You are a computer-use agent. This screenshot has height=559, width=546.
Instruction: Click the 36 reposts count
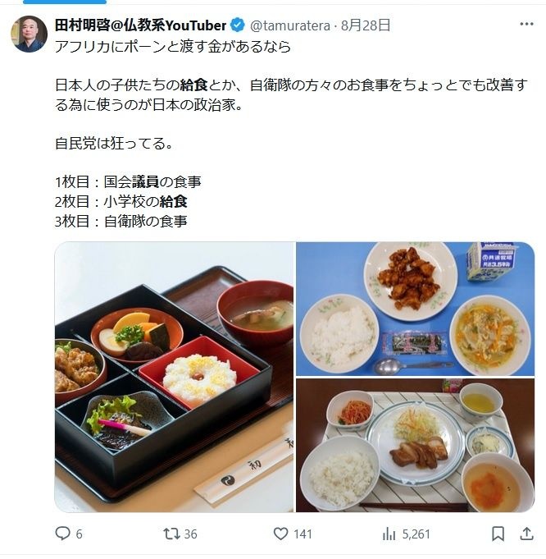[x=190, y=534]
